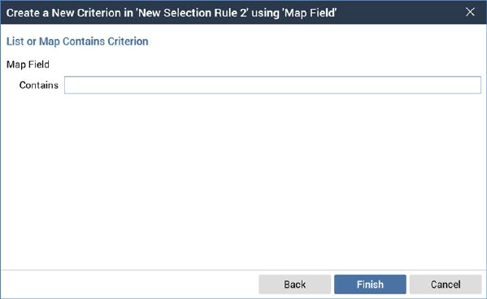Go back with the Back button
This screenshot has height=299, width=487.
[294, 284]
